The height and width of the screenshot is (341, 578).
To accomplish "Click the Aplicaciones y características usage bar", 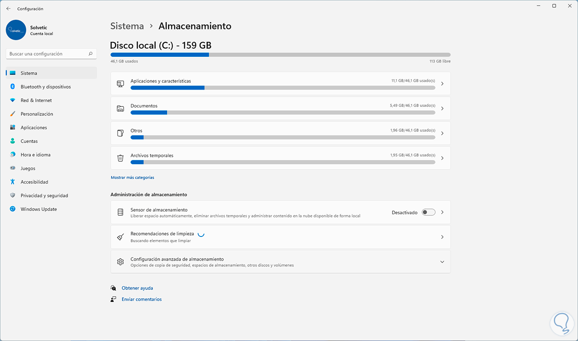I will (283, 88).
